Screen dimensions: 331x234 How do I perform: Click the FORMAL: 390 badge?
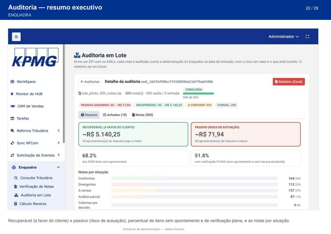(227, 105)
